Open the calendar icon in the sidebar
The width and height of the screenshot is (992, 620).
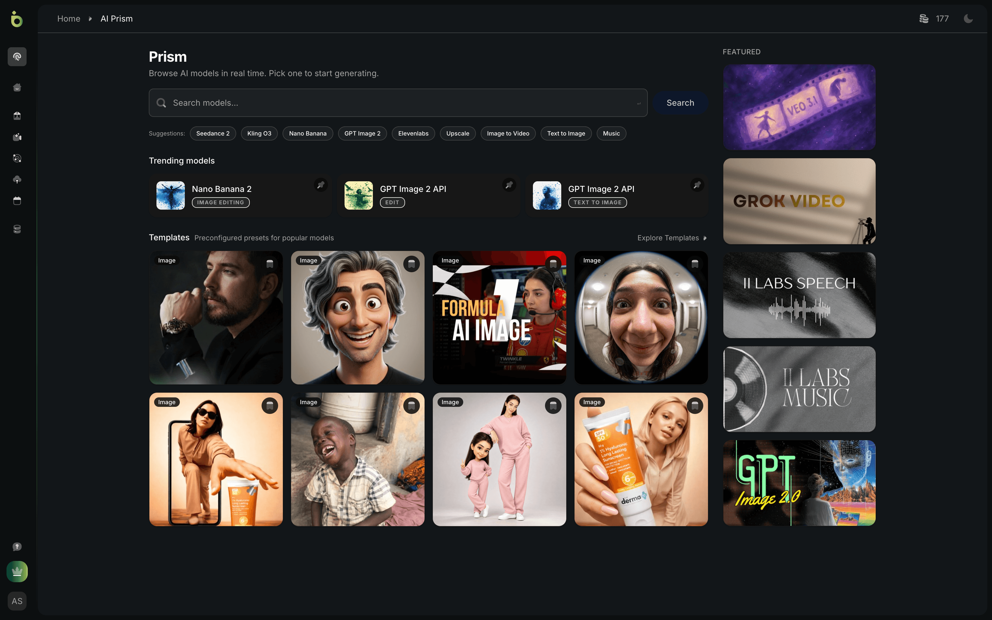17,201
